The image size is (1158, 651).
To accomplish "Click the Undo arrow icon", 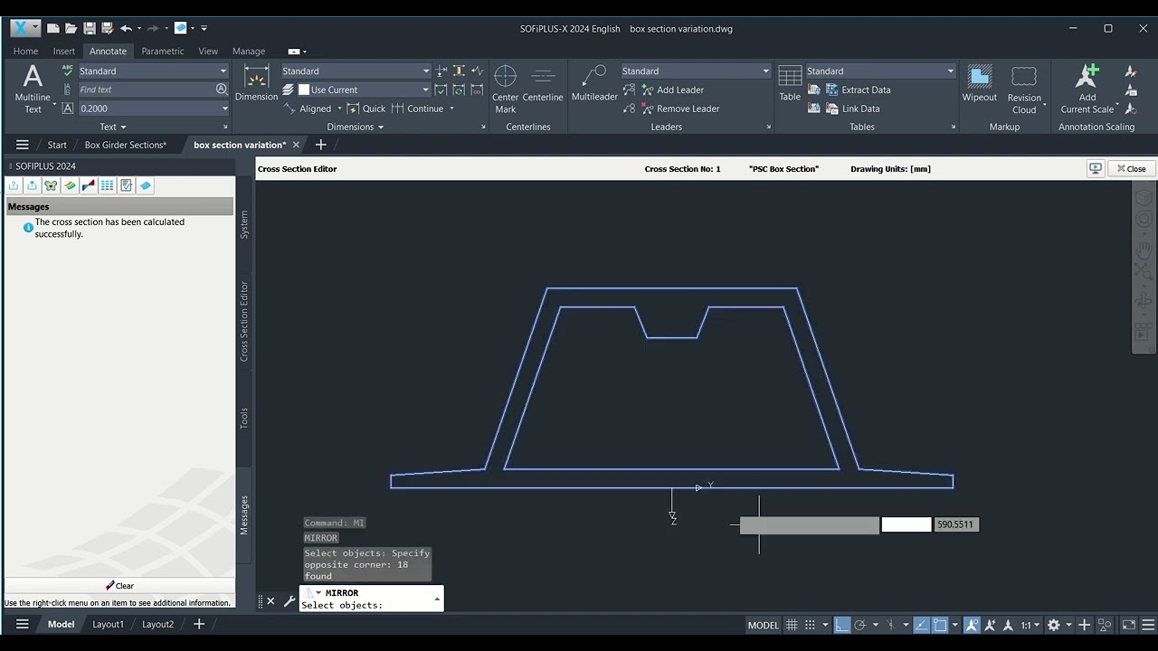I will tap(126, 29).
